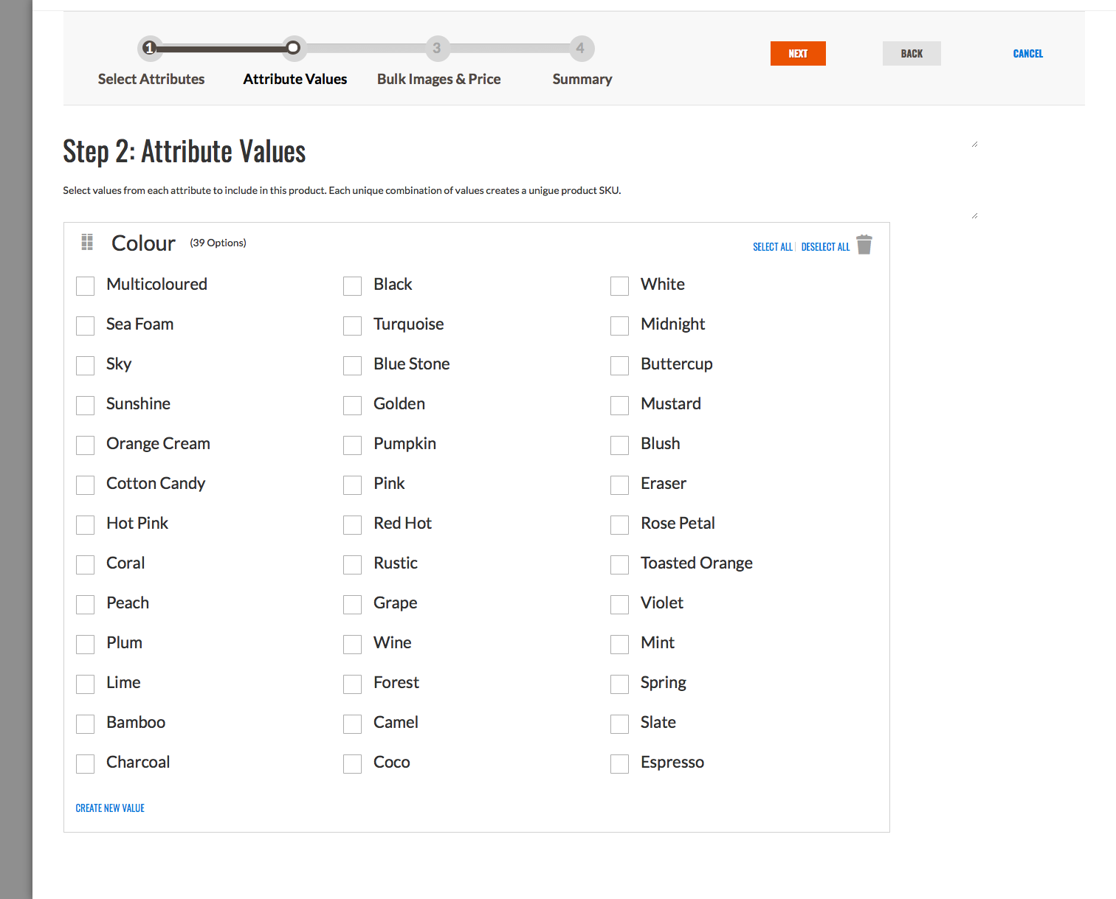Click the CANCEL link
Screen dimensions: 1116x899
(1027, 53)
